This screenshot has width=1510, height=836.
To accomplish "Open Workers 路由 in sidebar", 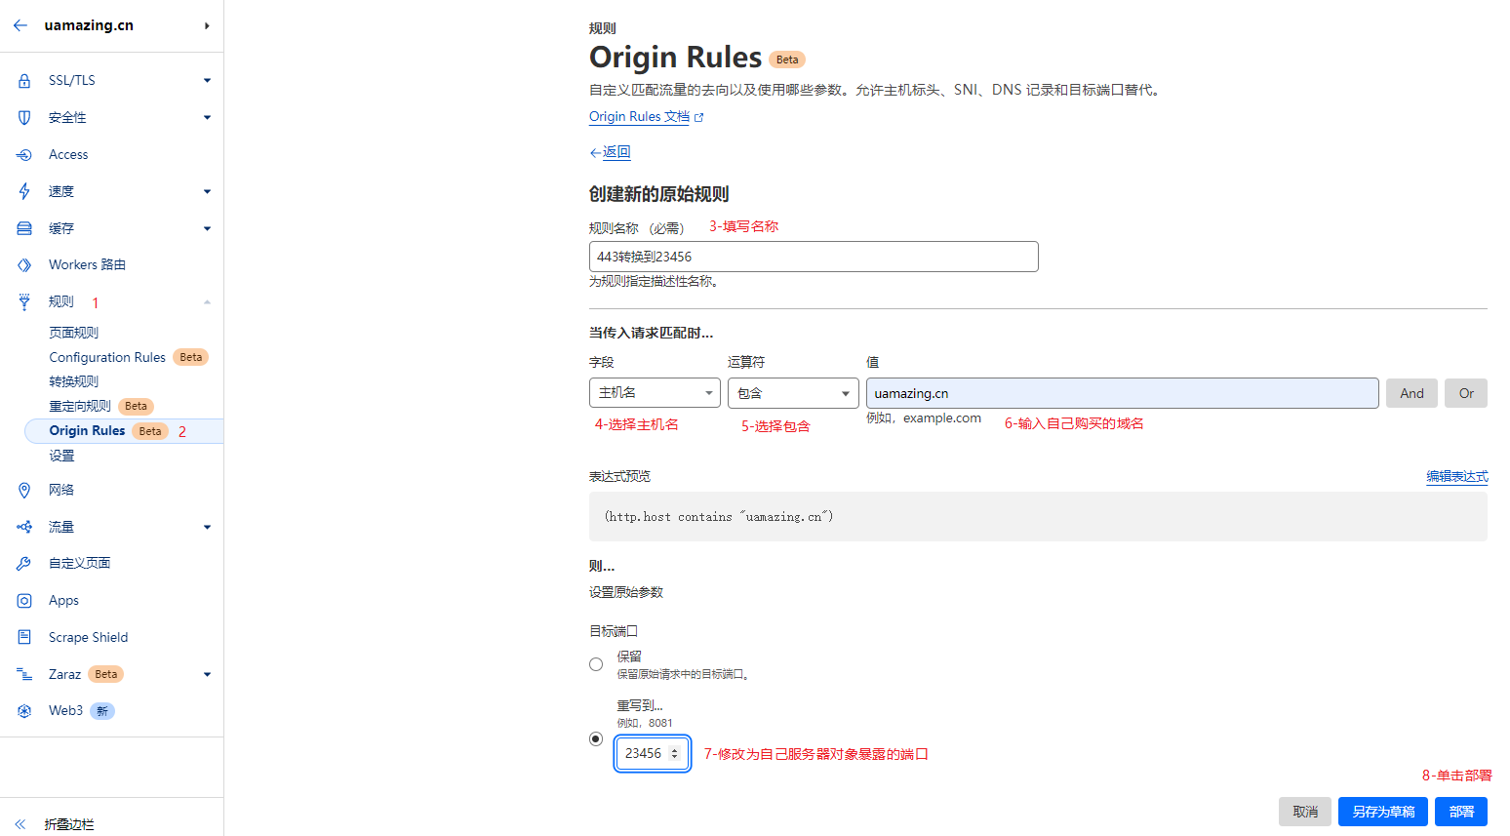I will pos(87,264).
